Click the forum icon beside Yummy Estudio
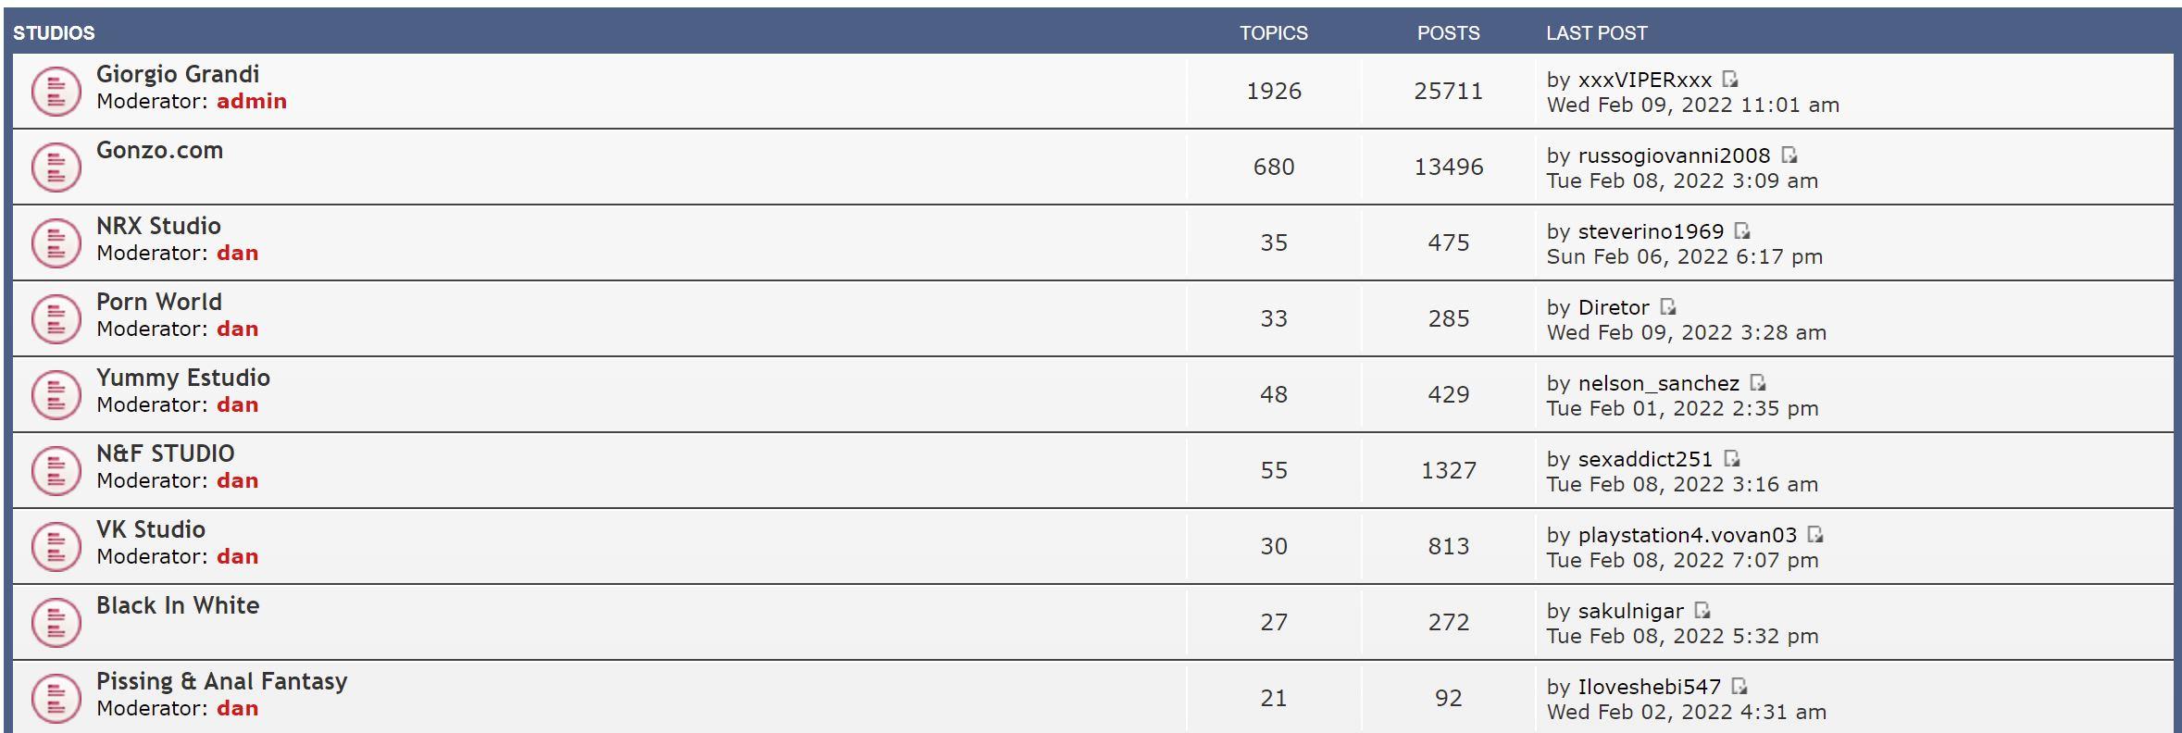The image size is (2182, 733). (56, 394)
